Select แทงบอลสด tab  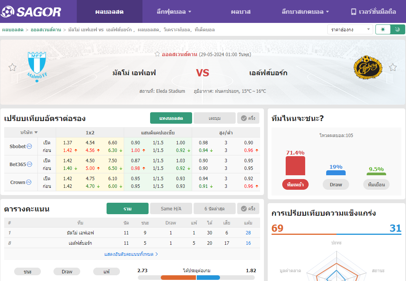click(x=171, y=118)
